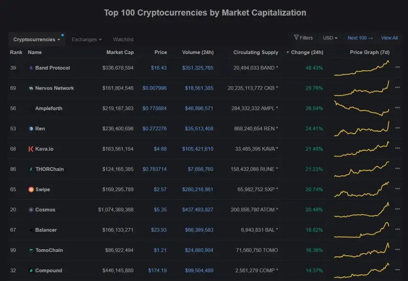Open the Filters funnel button
The width and height of the screenshot is (408, 281).
click(x=303, y=38)
